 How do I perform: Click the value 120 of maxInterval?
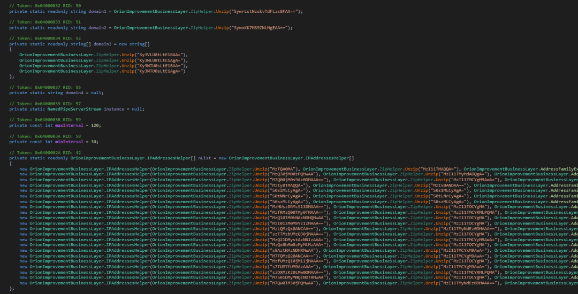coord(94,126)
